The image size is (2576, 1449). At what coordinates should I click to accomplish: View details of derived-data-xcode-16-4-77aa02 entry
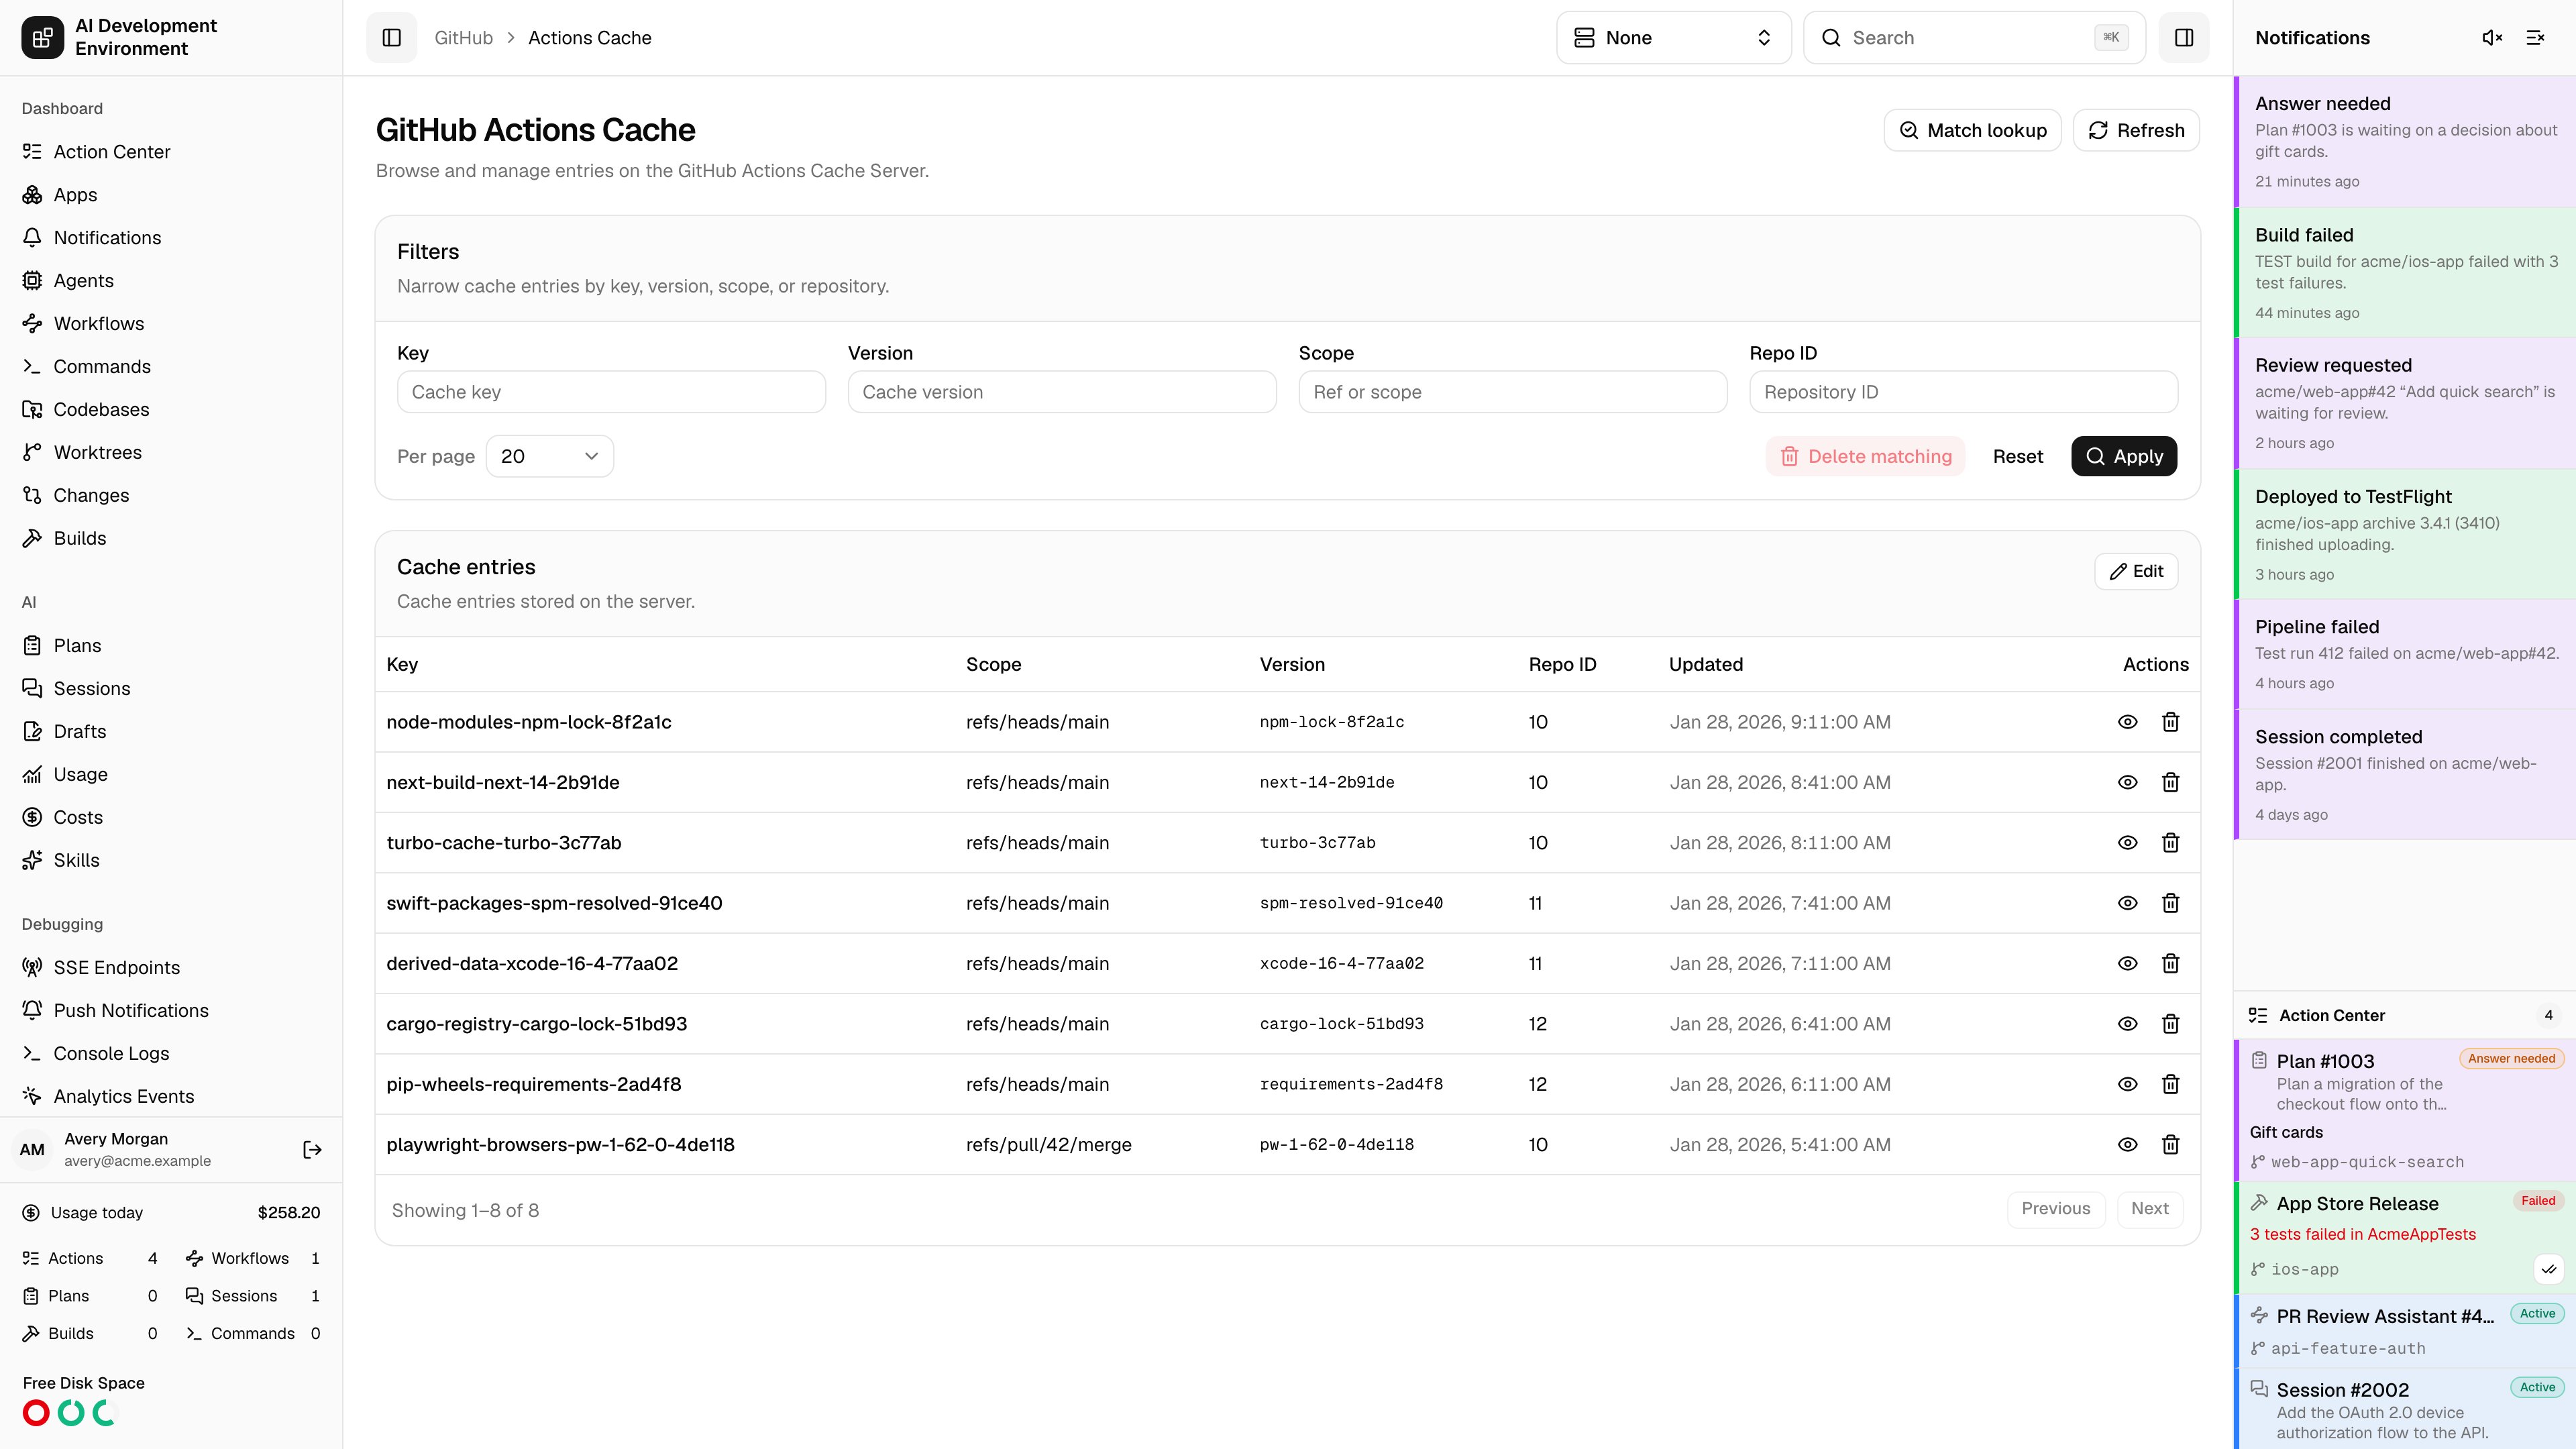[x=2127, y=963]
